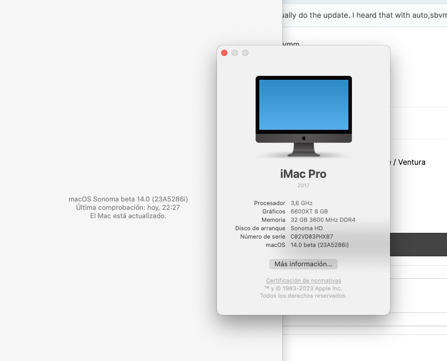Click the iMac Pro title text
This screenshot has width=447, height=361.
(303, 174)
